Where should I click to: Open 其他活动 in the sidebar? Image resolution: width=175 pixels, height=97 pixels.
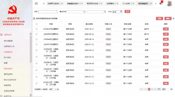[x=7, y=85]
